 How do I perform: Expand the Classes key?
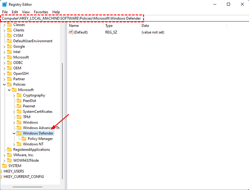4,25
